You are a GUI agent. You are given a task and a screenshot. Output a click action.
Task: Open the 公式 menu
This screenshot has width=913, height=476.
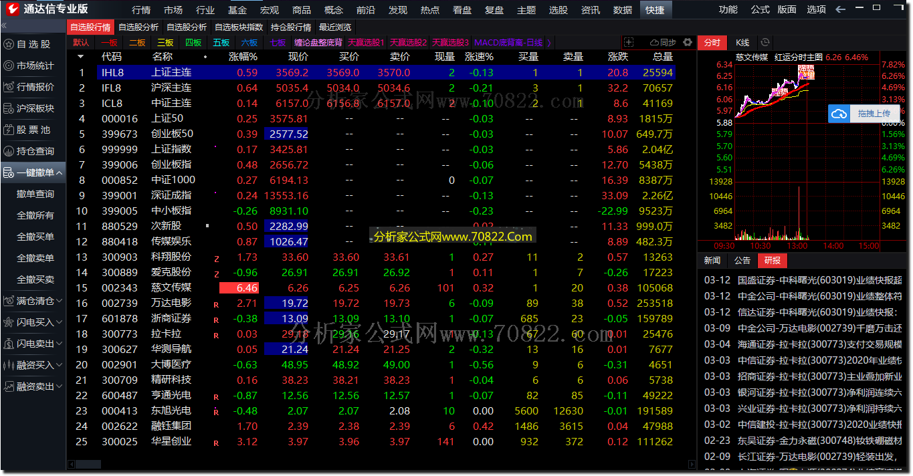tap(760, 9)
